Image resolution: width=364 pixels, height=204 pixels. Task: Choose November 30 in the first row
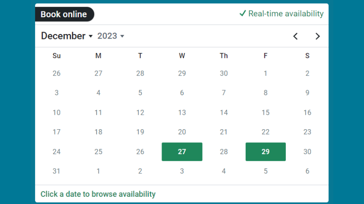pyautogui.click(x=224, y=73)
